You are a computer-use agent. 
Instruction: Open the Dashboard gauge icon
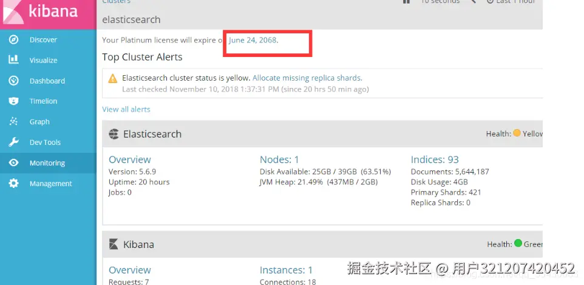click(x=14, y=81)
